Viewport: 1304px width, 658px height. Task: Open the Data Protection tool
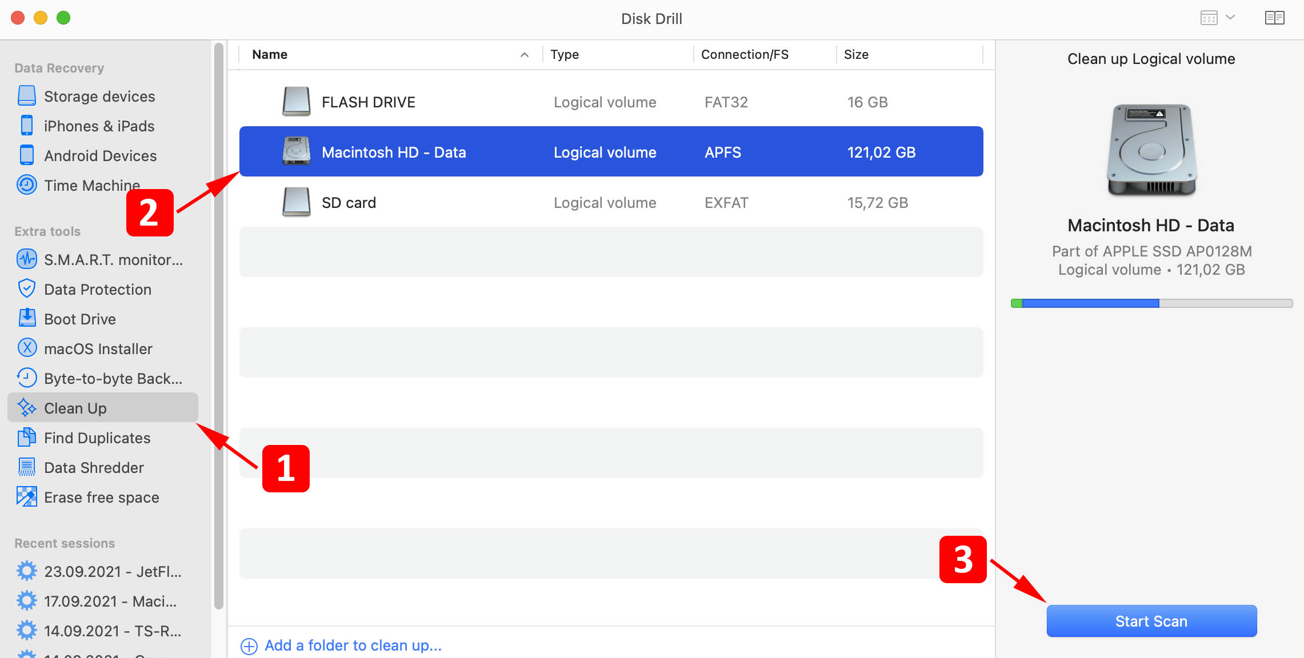(x=97, y=288)
